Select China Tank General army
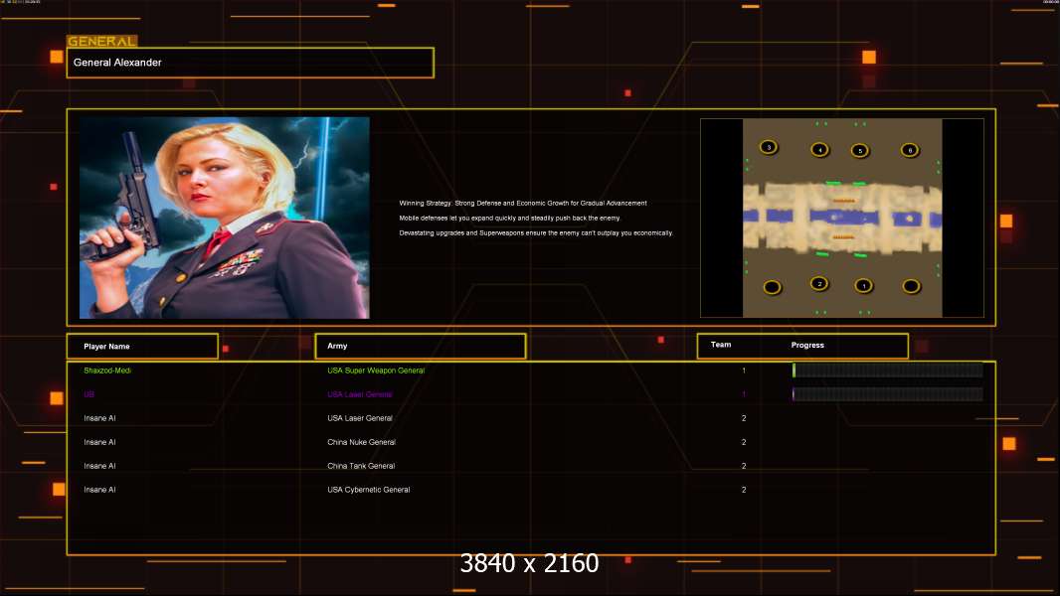1060x596 pixels. point(361,466)
